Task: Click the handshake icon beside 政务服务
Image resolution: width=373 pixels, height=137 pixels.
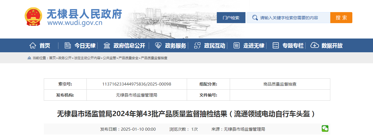Action: click(x=158, y=46)
